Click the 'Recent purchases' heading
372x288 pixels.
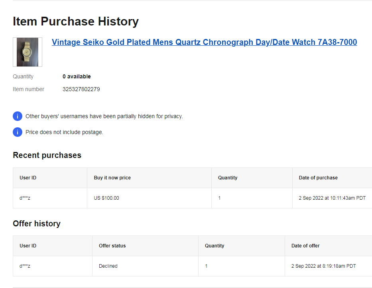[47, 155]
